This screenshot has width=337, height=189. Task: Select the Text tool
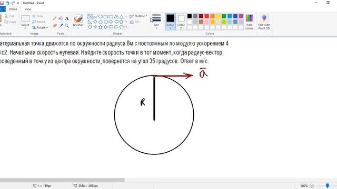(67, 19)
